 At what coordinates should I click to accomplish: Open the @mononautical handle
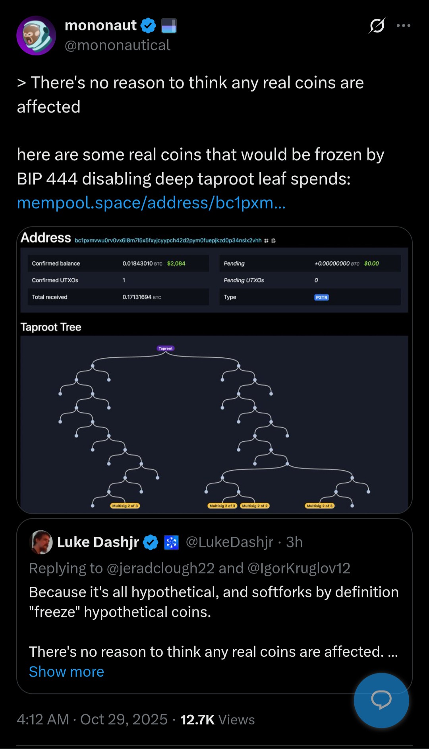(118, 45)
